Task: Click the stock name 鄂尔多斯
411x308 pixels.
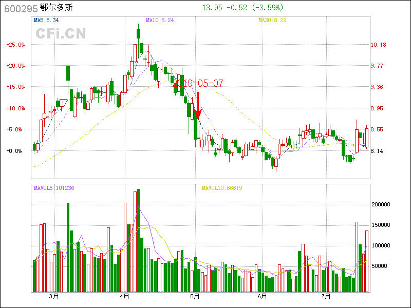Action: tap(57, 8)
